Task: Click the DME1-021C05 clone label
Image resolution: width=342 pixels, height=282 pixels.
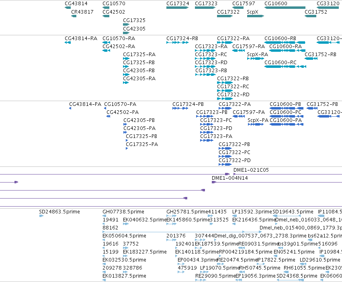Action: [x=251, y=170]
